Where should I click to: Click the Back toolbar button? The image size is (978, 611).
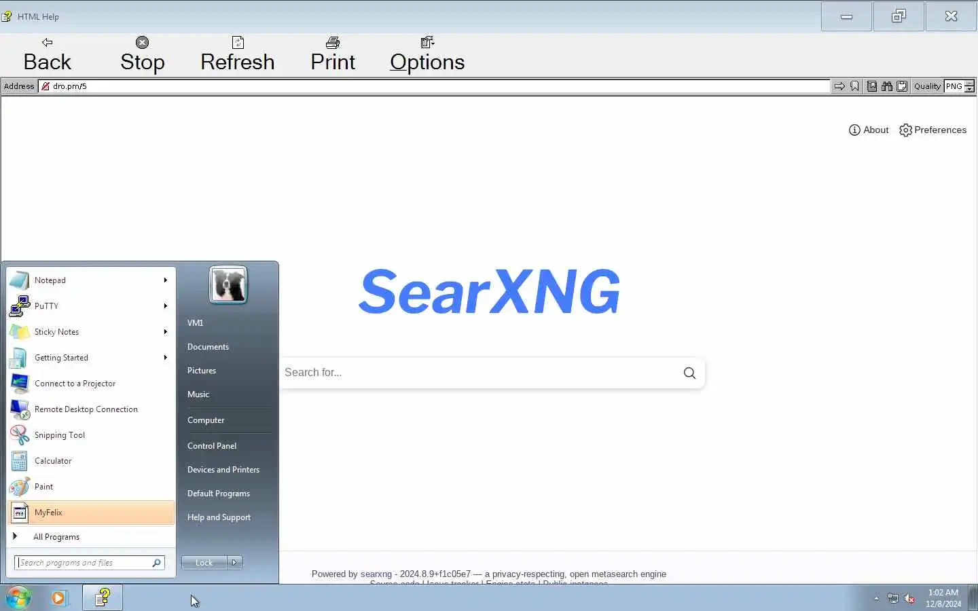coord(47,54)
